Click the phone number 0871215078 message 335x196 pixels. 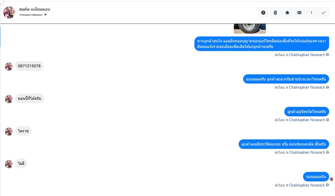pyautogui.click(x=29, y=66)
